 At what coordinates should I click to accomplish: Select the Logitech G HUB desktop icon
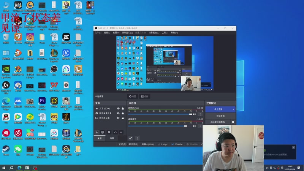tap(6, 88)
